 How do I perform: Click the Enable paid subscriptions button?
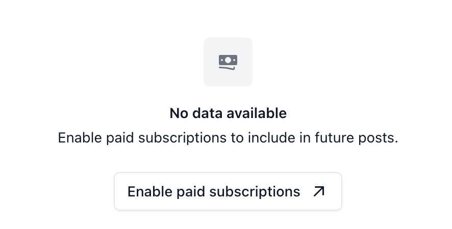[x=228, y=191]
